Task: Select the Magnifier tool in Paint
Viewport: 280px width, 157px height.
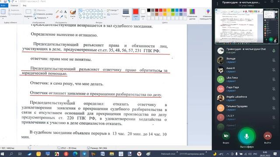Action: [65, 17]
